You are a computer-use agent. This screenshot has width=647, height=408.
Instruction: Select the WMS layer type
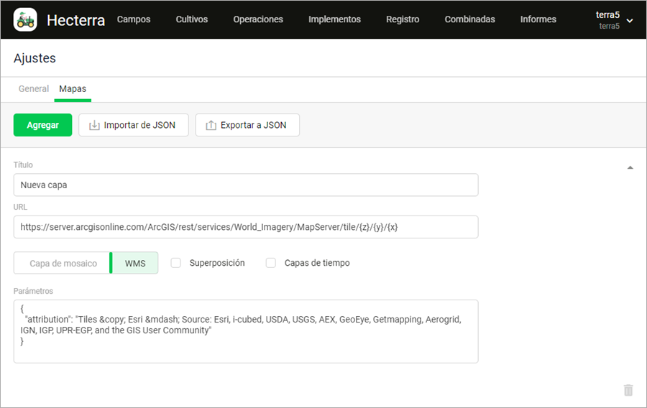(135, 263)
